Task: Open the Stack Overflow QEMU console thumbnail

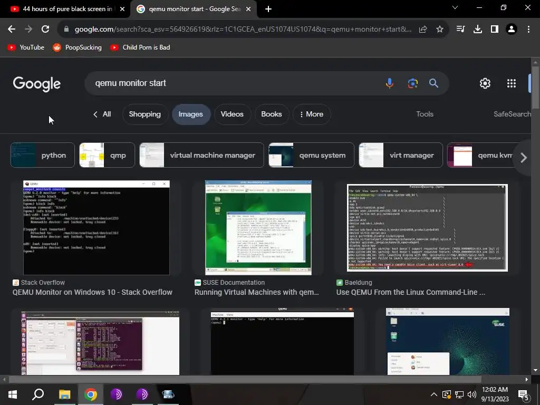Action: [97, 228]
